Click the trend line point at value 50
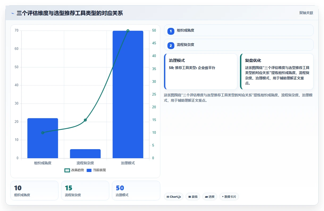Viewport: 324px width, 211px height. pyautogui.click(x=128, y=31)
